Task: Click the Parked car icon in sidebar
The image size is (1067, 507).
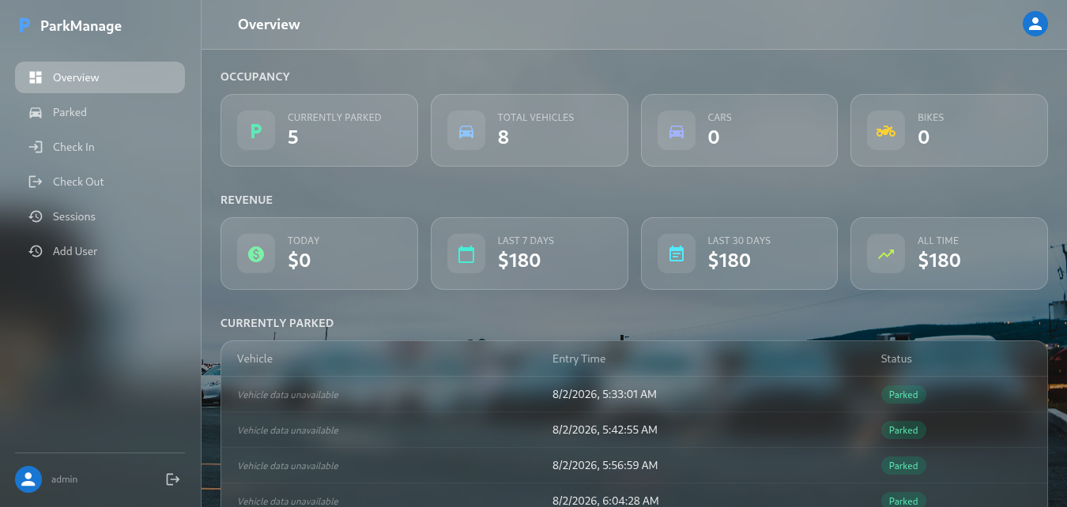Action: [x=36, y=112]
